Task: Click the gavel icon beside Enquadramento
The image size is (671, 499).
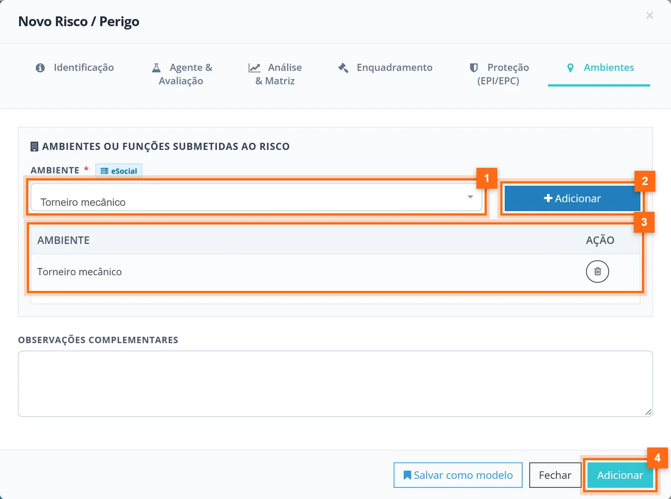Action: pos(343,68)
